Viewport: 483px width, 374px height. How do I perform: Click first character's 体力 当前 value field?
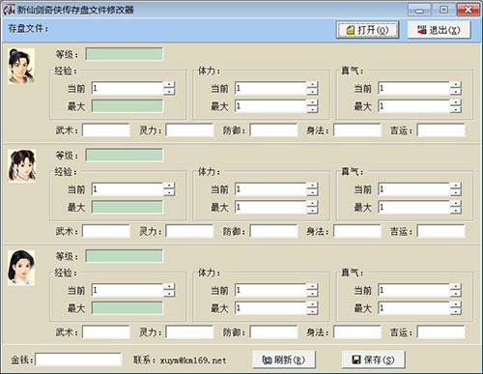point(270,88)
